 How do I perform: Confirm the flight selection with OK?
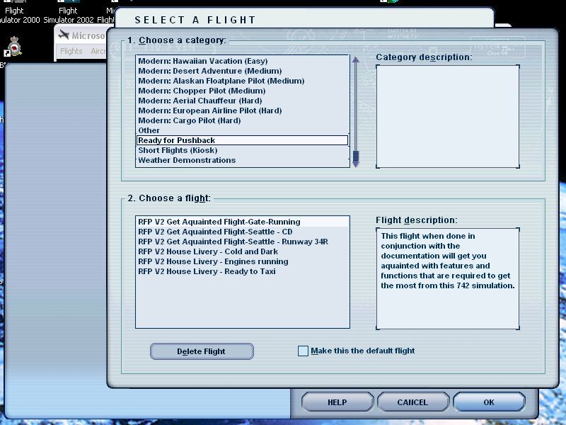pos(489,401)
